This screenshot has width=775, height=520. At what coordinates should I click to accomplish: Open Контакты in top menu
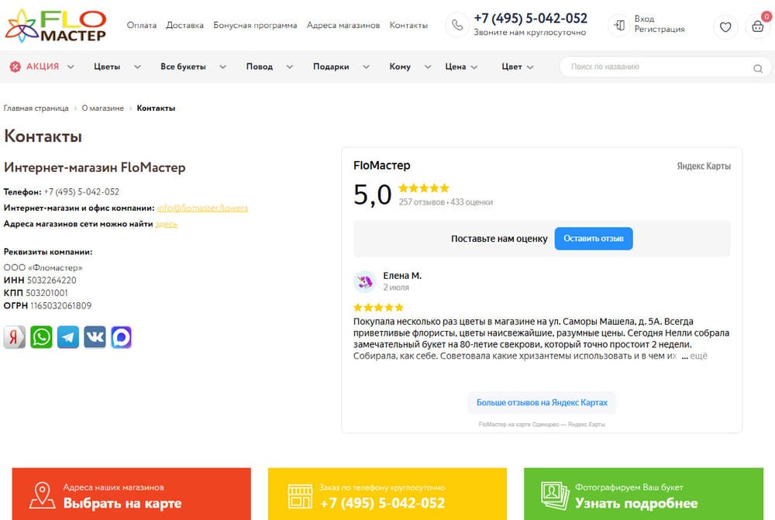(408, 26)
